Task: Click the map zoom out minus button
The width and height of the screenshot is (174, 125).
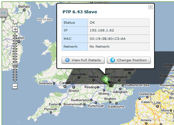Action: click(x=15, y=86)
